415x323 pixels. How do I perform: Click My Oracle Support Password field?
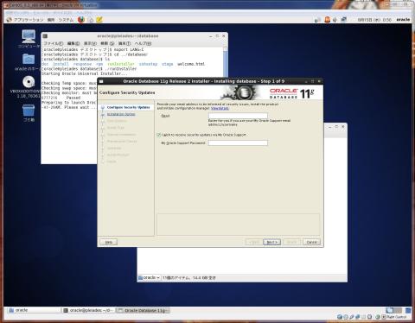click(x=238, y=142)
